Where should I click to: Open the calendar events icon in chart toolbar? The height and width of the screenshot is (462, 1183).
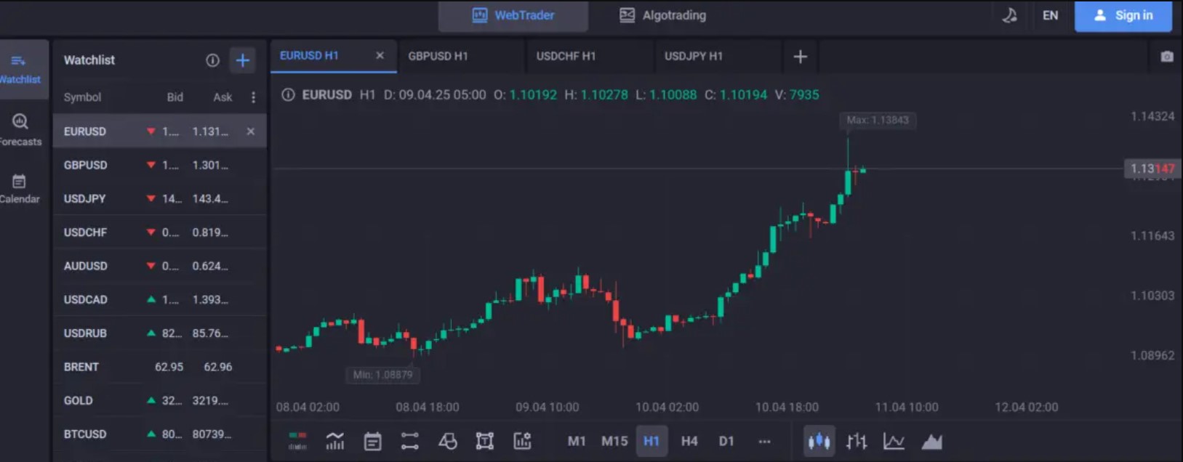pyautogui.click(x=372, y=441)
